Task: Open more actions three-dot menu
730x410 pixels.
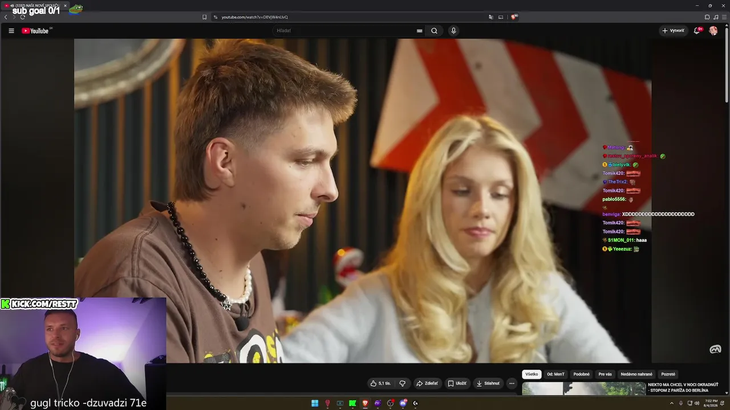Action: point(512,383)
